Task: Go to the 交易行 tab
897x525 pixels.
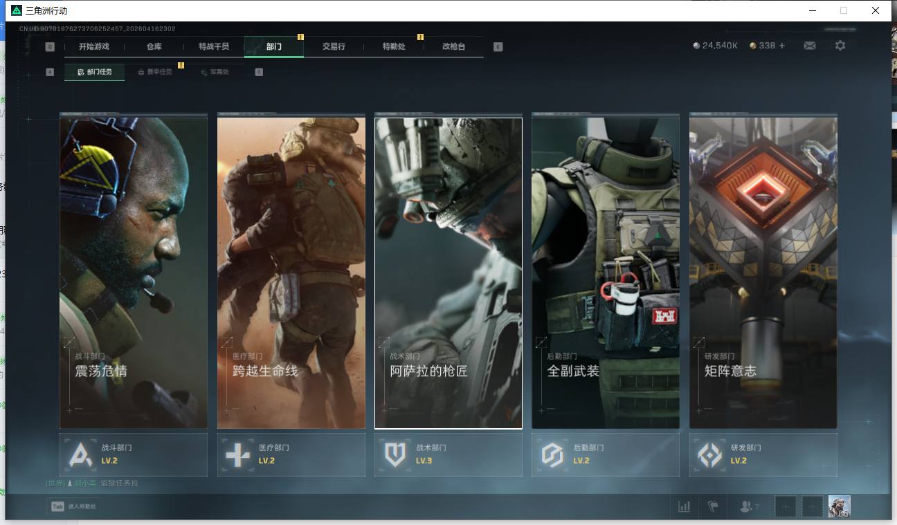Action: (334, 46)
